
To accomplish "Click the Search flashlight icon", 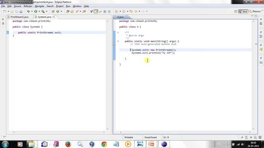I will pyautogui.click(x=77, y=12).
